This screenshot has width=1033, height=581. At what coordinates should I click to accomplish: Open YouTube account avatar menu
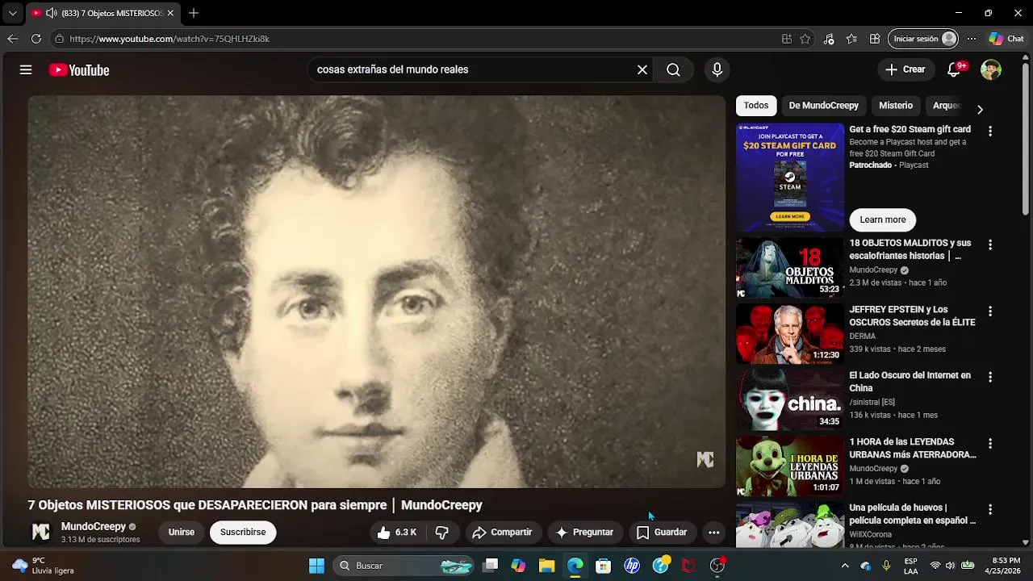tap(991, 70)
